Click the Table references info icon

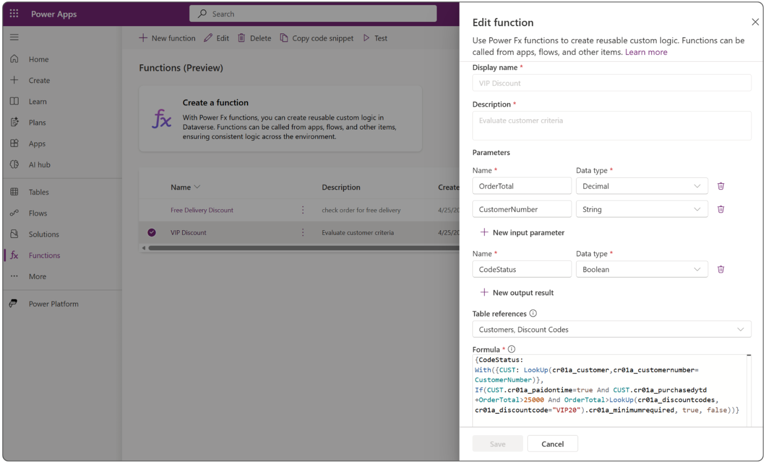click(533, 313)
